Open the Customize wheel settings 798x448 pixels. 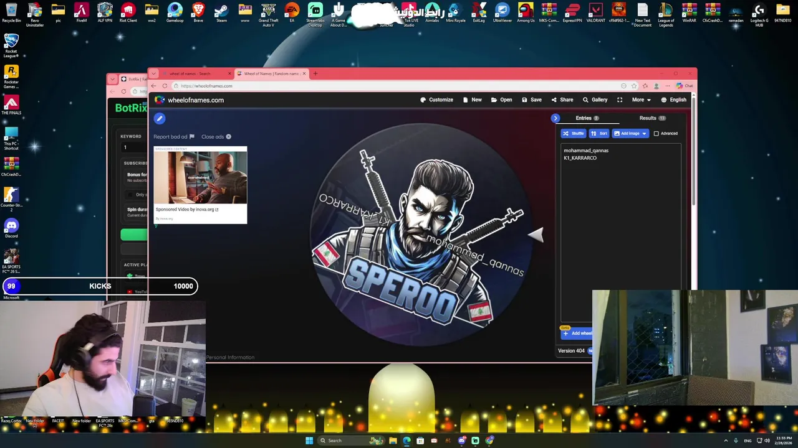(436, 100)
